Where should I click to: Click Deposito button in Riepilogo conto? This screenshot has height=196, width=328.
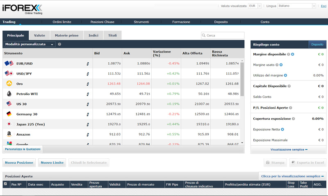pos(317,44)
